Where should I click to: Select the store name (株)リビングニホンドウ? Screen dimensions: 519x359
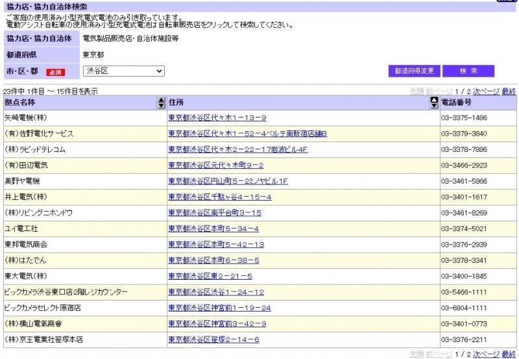[38, 213]
